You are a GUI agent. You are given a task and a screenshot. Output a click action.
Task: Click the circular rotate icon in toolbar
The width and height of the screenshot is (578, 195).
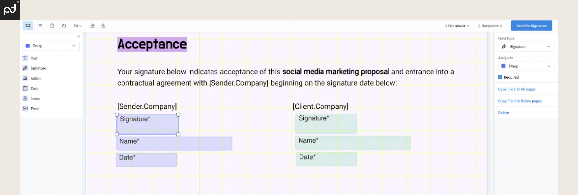tap(64, 26)
